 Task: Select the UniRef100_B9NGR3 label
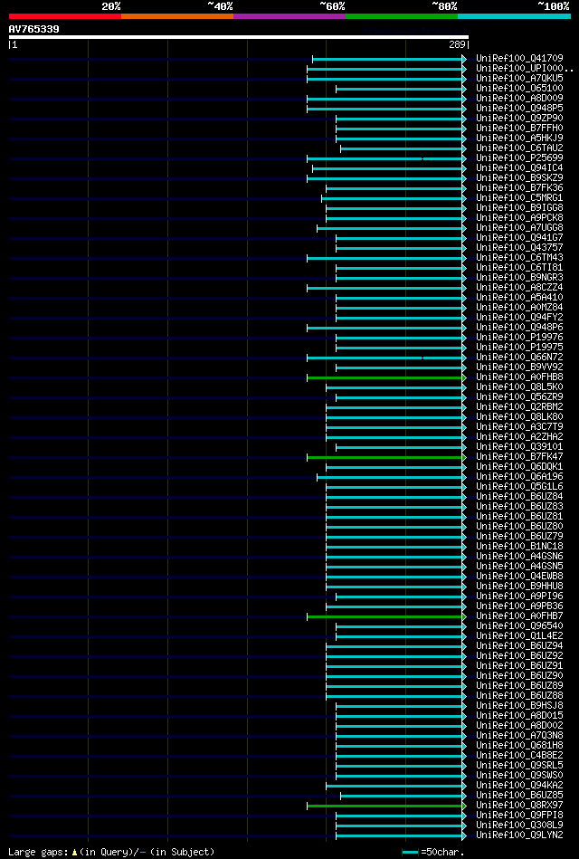(519, 278)
